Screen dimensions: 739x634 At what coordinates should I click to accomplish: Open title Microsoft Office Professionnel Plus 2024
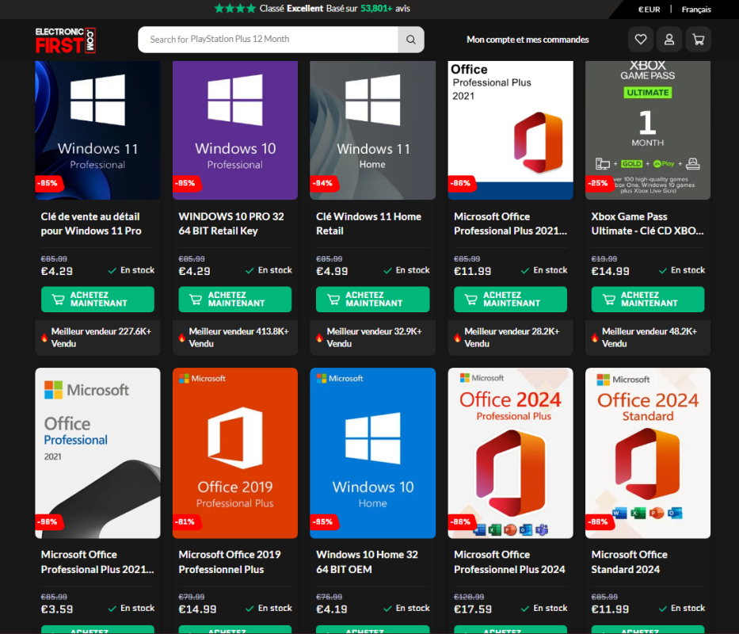[x=509, y=562]
